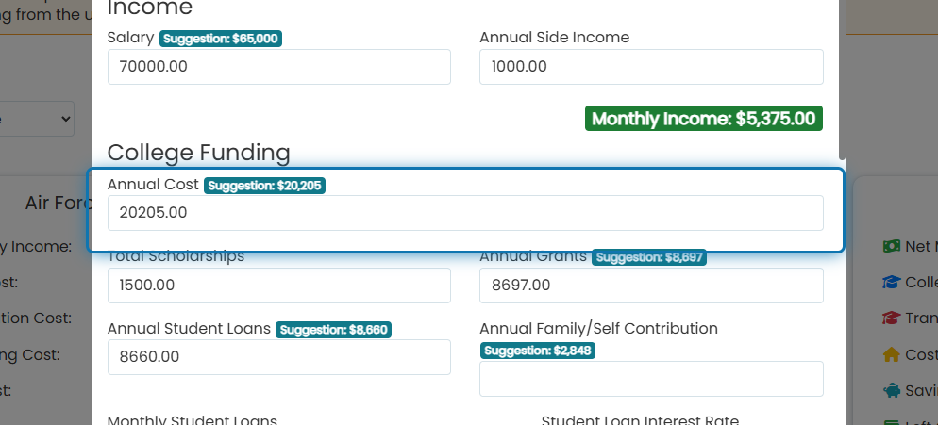Apply the Annual Cost suggestion $20,205 badge

click(264, 186)
